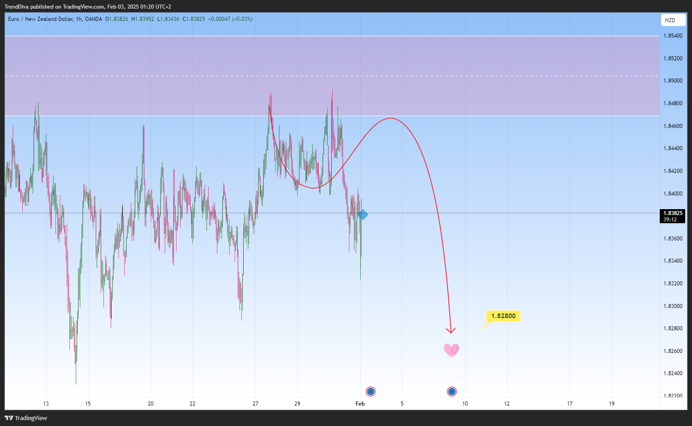Click the pink heart sticker
The image size is (692, 426).
[x=452, y=350]
